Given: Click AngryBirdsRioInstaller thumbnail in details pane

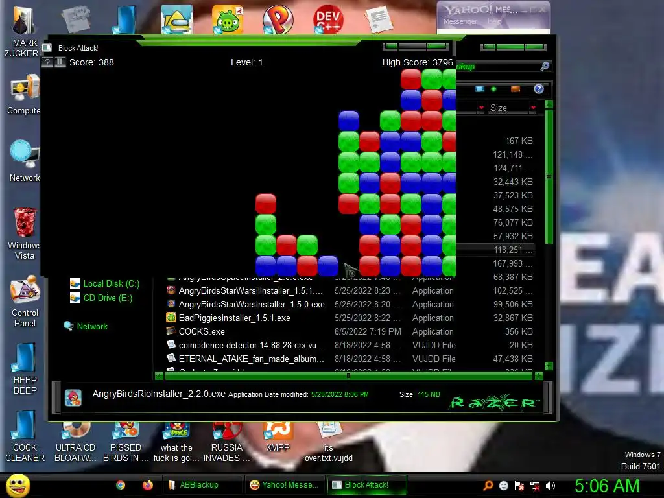Looking at the screenshot, I should pos(73,398).
